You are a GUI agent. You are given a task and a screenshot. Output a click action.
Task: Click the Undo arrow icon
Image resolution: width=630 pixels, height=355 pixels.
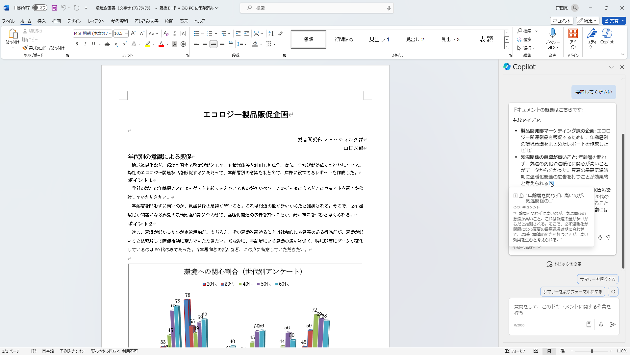tap(64, 8)
